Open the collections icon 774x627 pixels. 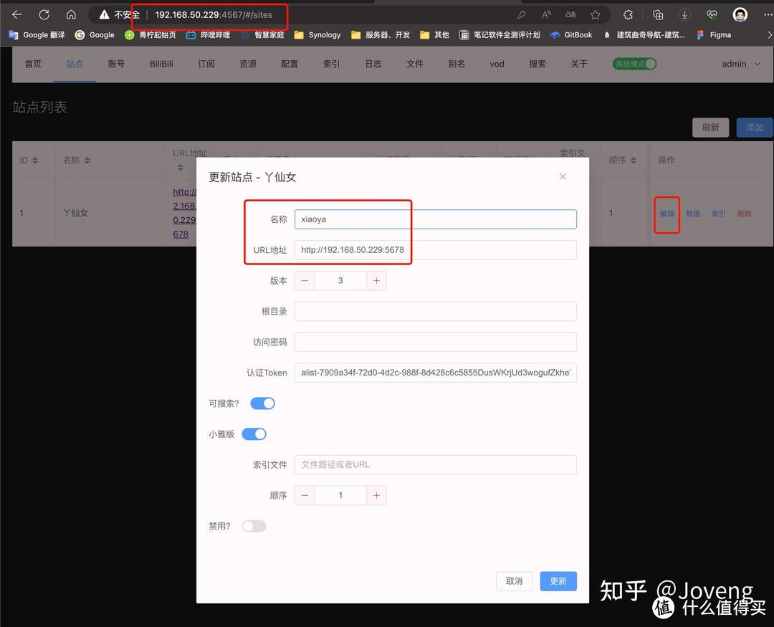(x=657, y=15)
